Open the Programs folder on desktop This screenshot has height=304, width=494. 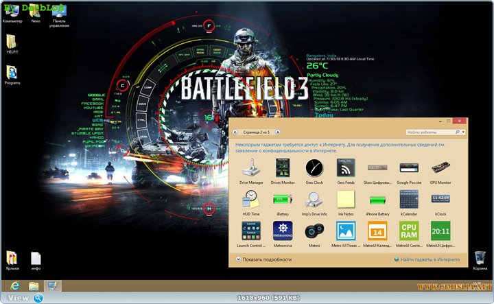(12, 73)
